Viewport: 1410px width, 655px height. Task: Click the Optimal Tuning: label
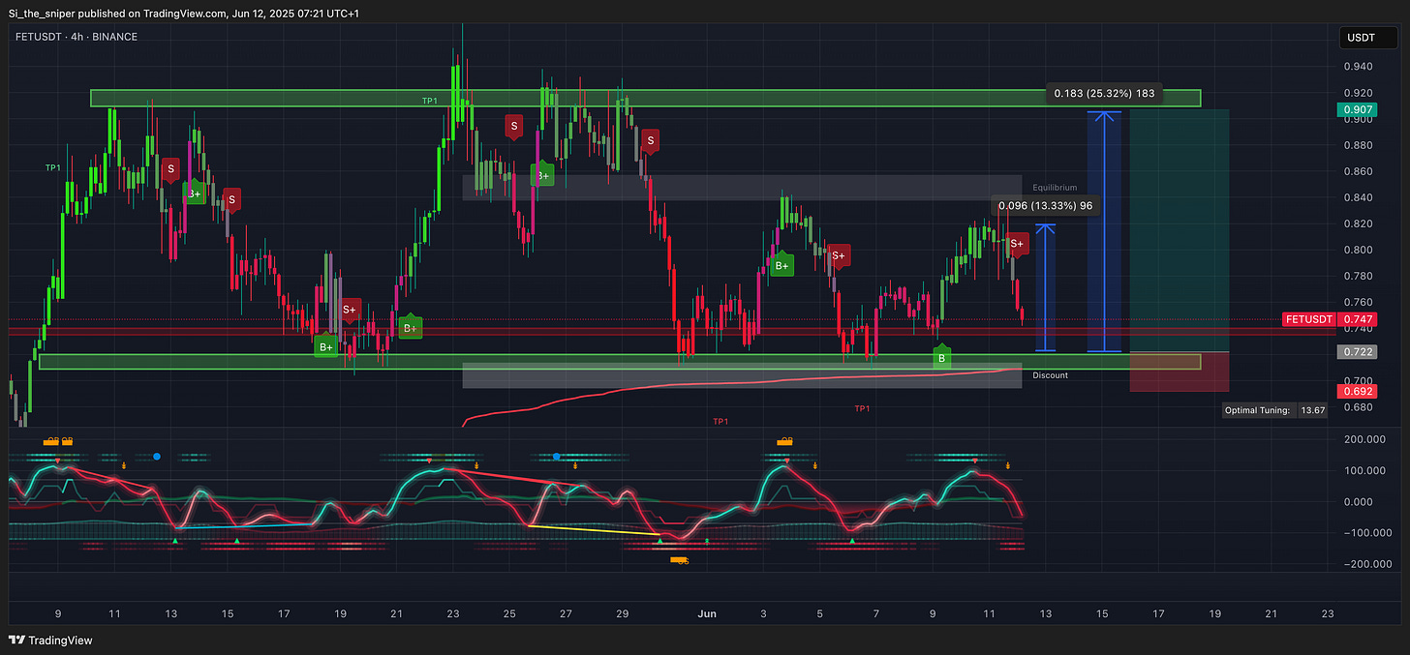pos(1257,410)
